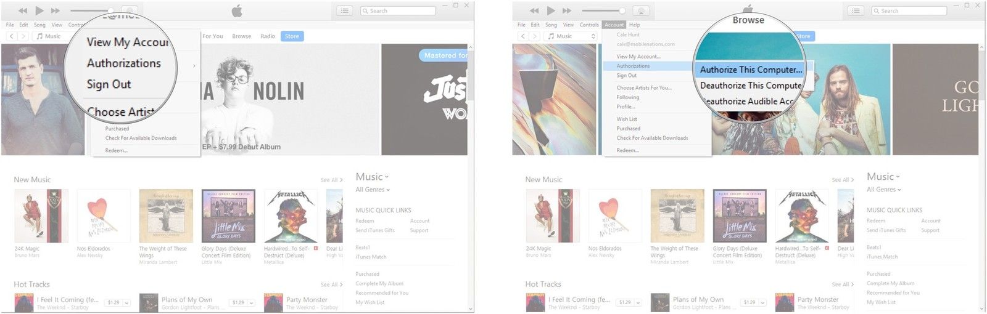
Task: Select Authorize This Computer menu item
Action: pos(751,70)
